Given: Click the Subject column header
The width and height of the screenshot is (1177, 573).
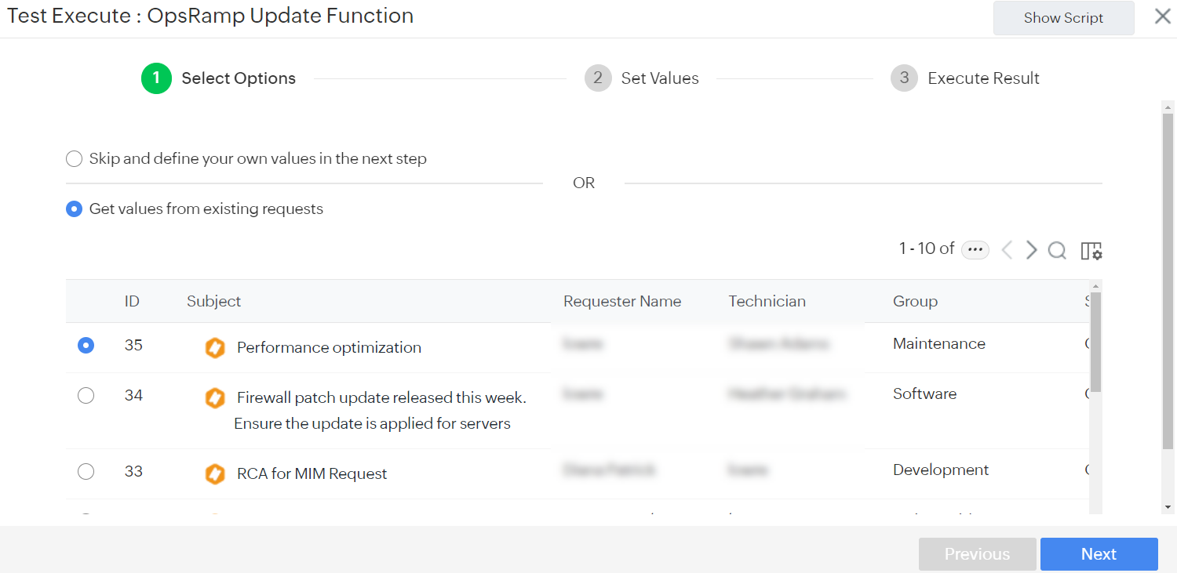Looking at the screenshot, I should [x=213, y=301].
